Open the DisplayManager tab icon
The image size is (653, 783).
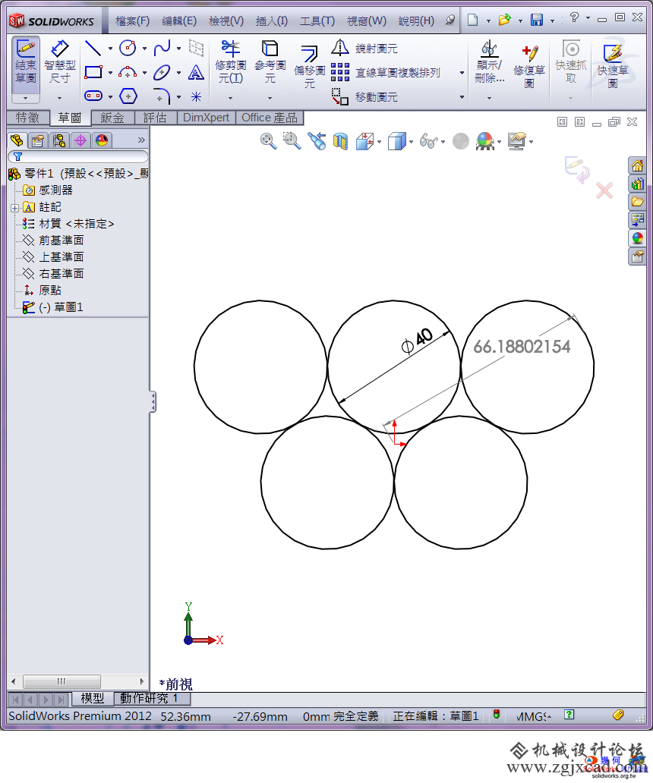click(102, 141)
